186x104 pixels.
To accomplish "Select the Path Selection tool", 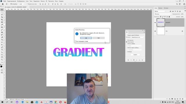I will [2, 52].
